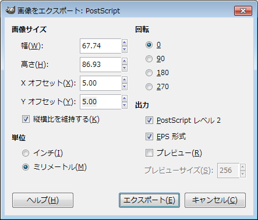258x220 pixels.
Task: Select rotation 0 radio button
Action: (149, 45)
